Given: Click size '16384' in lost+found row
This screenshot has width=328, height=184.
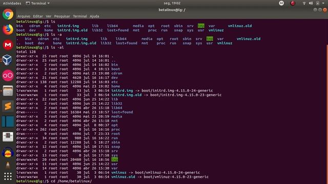Looking at the screenshot, I should [x=75, y=112].
